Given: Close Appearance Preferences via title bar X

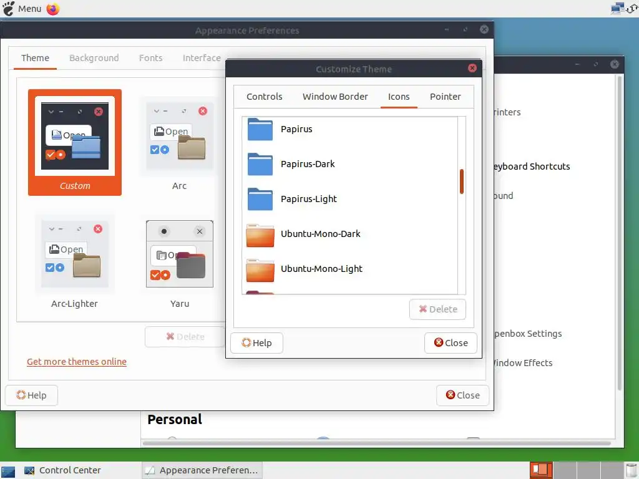Looking at the screenshot, I should pos(484,29).
